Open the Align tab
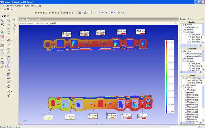The height and width of the screenshot is (128, 205). tap(38, 23)
